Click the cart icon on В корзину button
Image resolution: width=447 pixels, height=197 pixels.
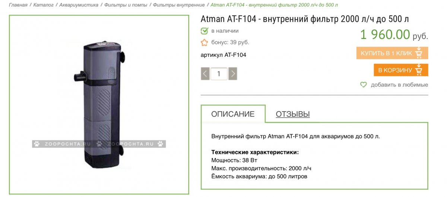click(x=418, y=70)
